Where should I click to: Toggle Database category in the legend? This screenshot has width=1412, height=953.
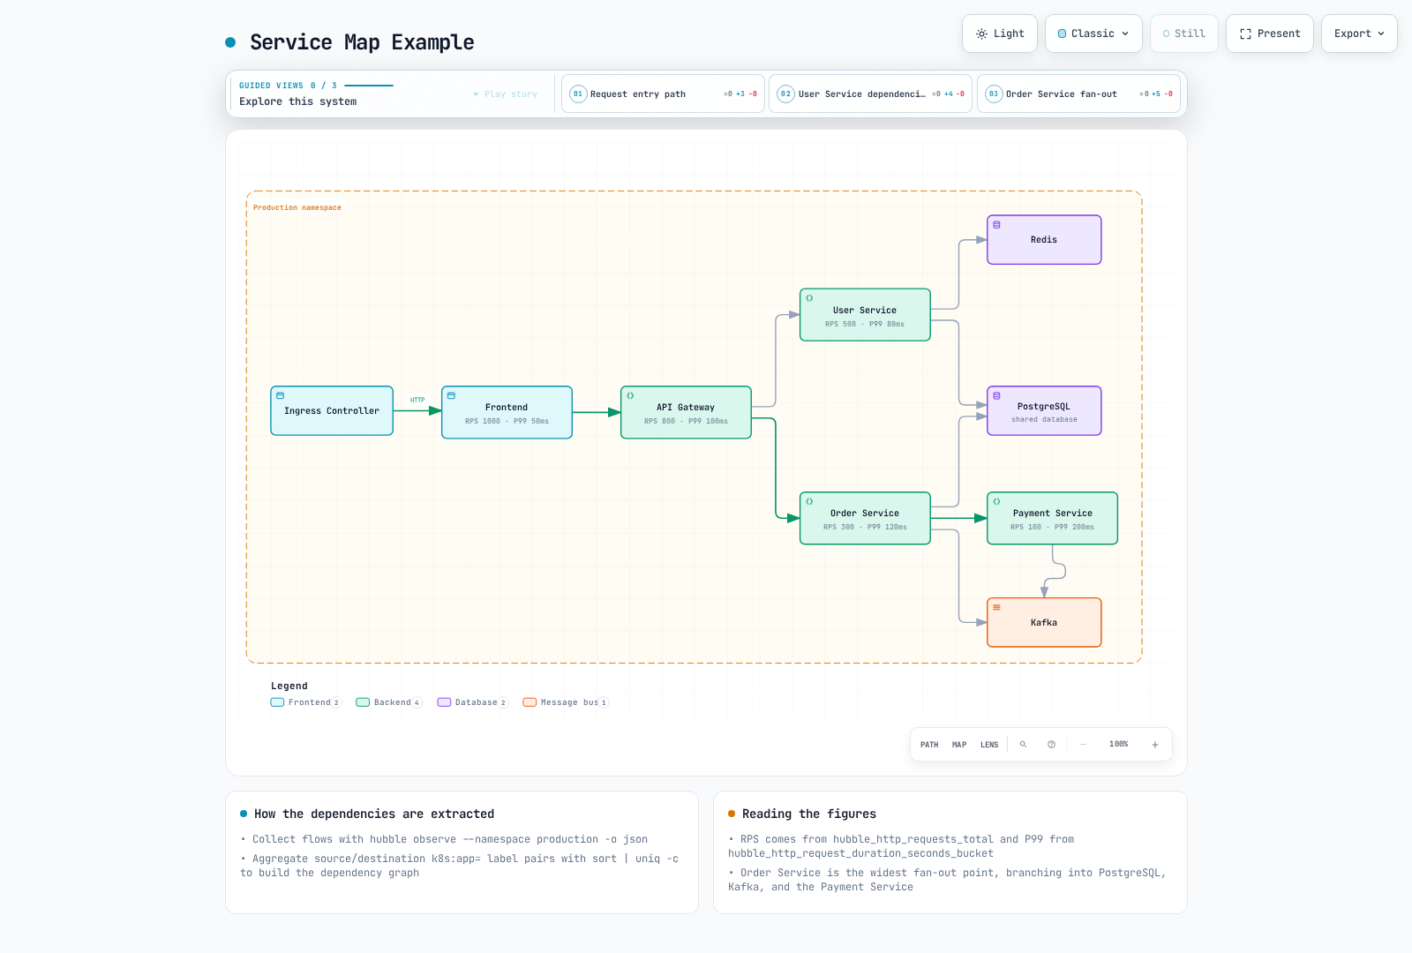[472, 702]
